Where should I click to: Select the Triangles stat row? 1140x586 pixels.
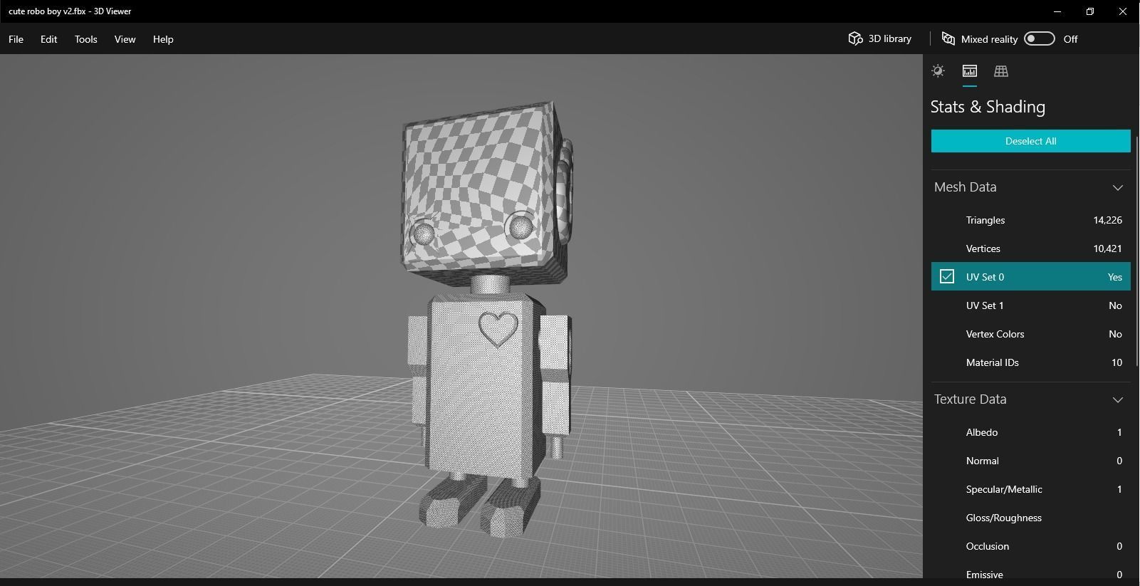coord(1030,220)
